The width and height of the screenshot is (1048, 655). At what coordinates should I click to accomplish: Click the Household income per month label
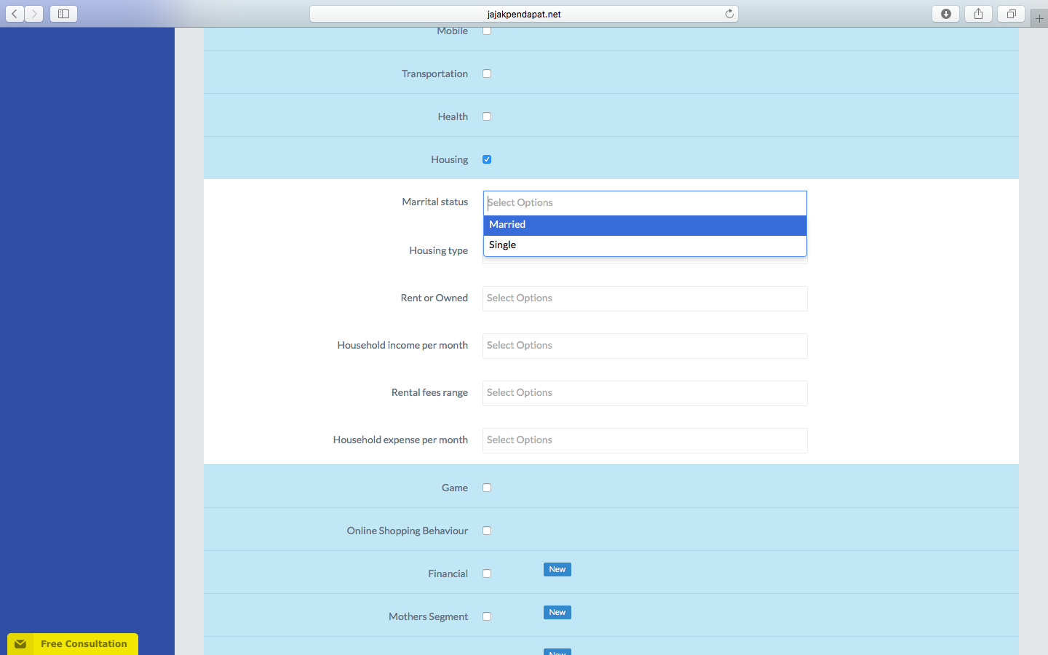pyautogui.click(x=402, y=345)
